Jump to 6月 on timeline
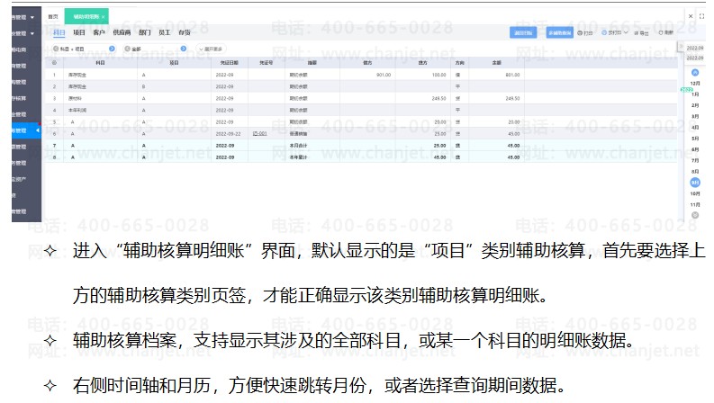The height and width of the screenshot is (403, 714). click(x=695, y=149)
